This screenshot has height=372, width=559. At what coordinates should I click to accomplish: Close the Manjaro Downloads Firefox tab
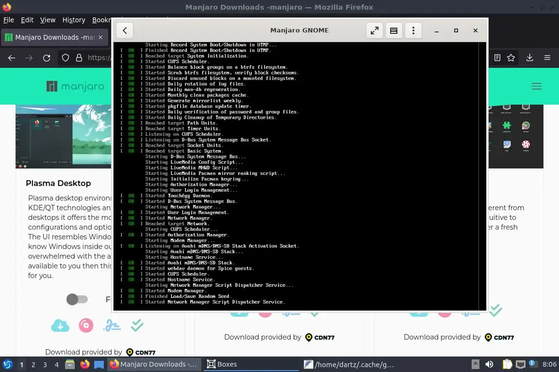point(100,37)
